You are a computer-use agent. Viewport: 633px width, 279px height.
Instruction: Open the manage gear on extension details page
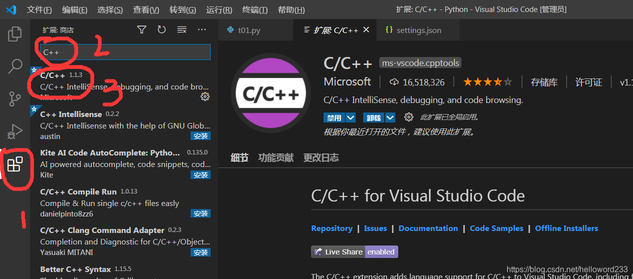click(409, 117)
